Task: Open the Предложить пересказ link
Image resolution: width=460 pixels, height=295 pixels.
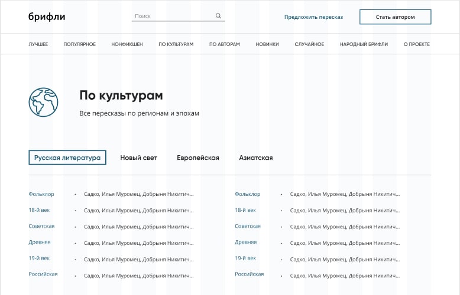Action: (x=313, y=17)
